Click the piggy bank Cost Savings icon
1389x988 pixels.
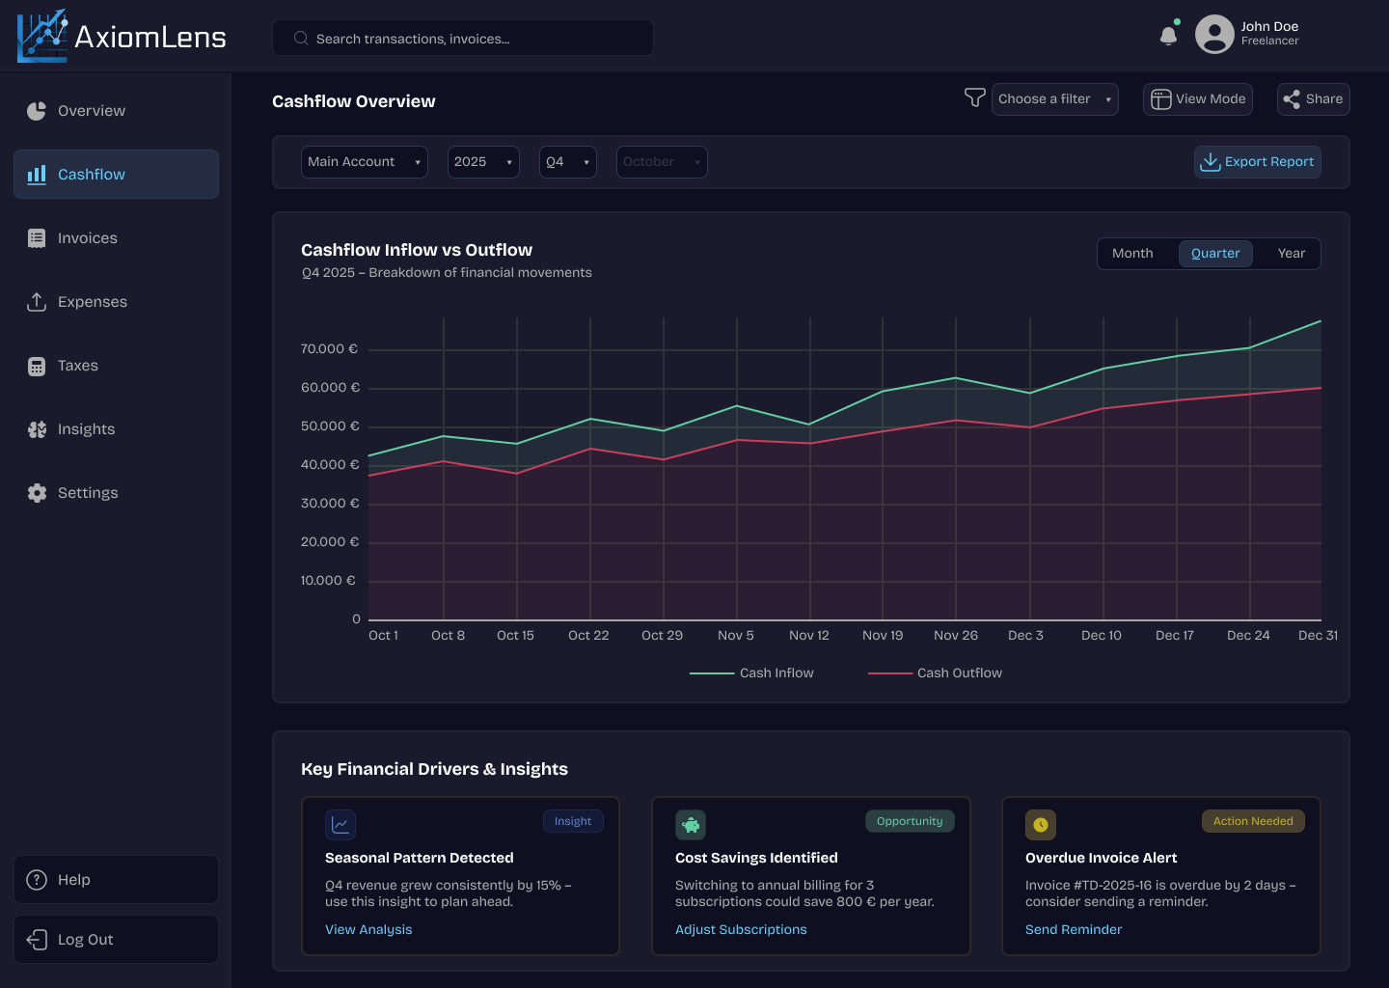click(691, 825)
